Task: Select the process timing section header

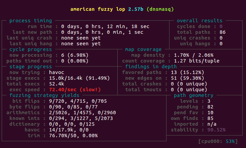Action: 30,21
